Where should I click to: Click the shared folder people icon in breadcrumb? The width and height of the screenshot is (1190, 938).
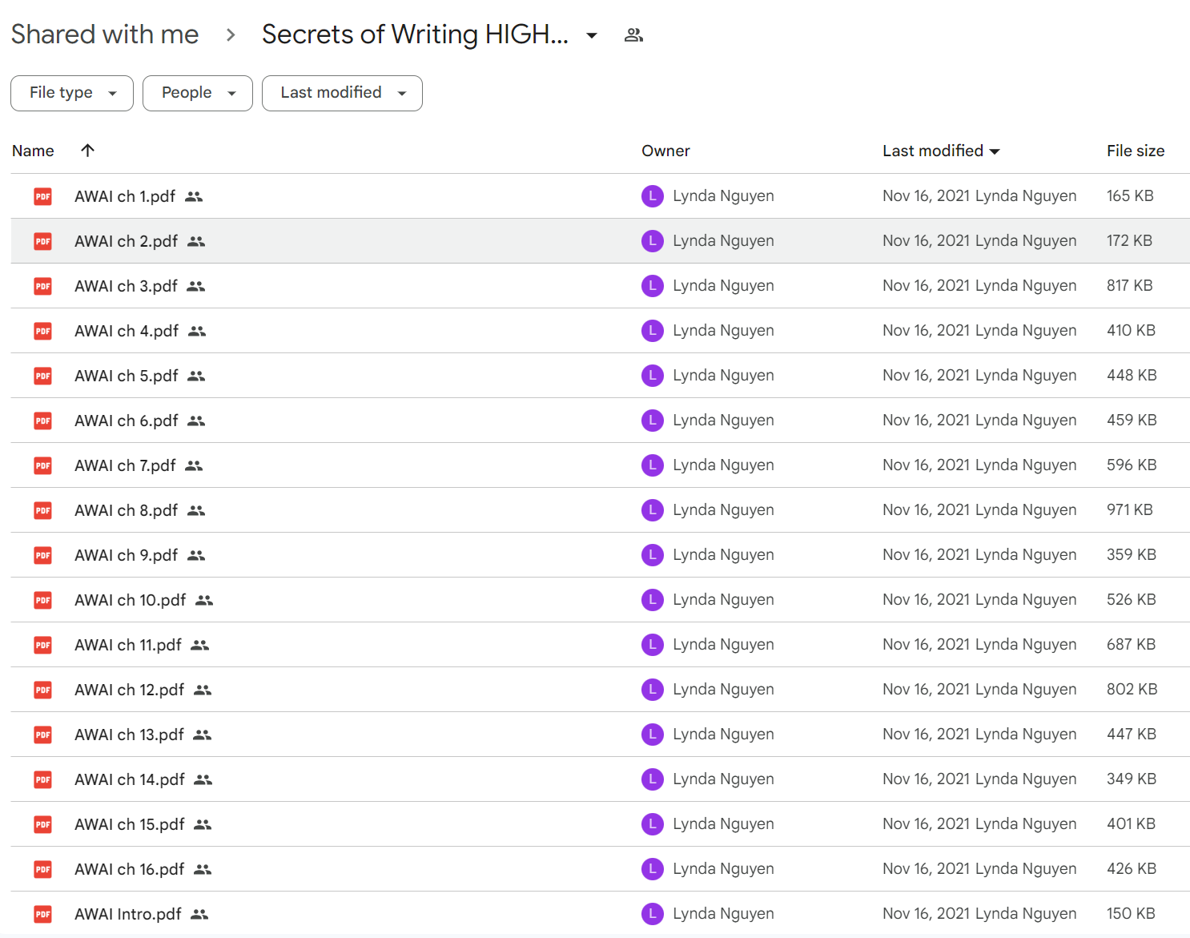pyautogui.click(x=633, y=35)
